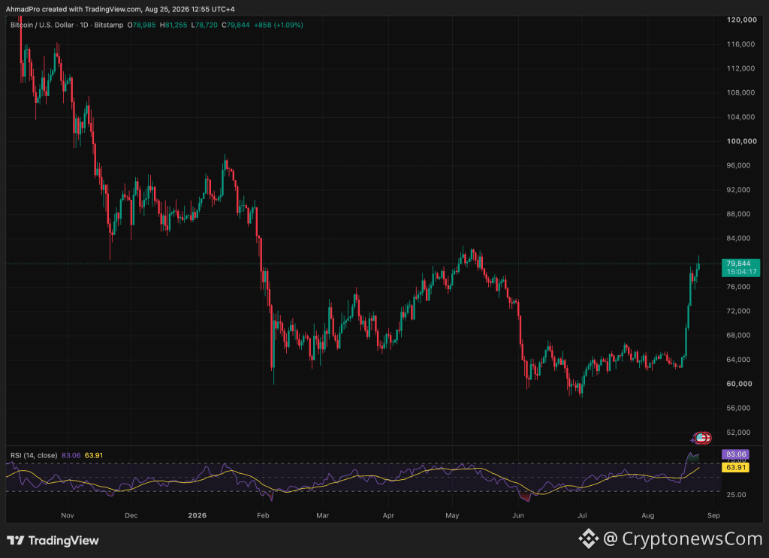Click the 108,000 price scale label
This screenshot has width=769, height=558.
(x=740, y=92)
